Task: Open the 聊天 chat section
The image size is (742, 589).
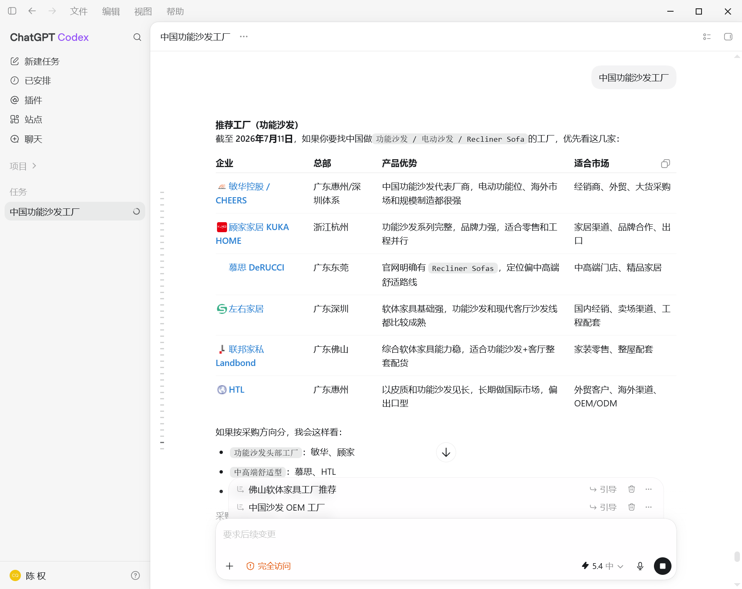Action: pos(75,139)
